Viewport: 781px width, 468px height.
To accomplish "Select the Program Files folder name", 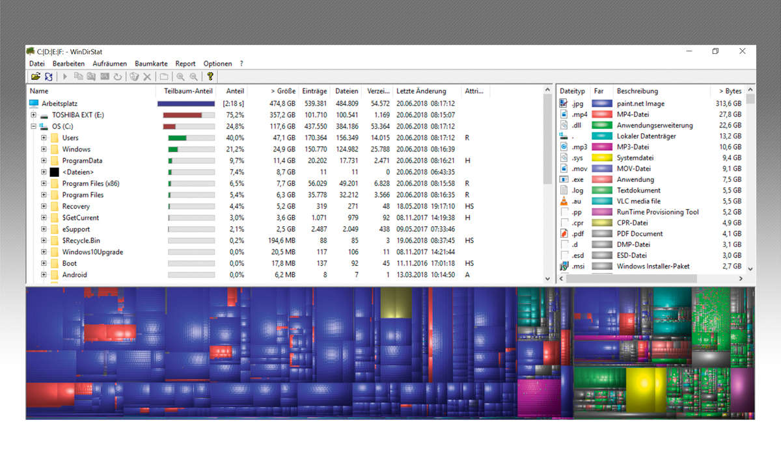I will (83, 195).
